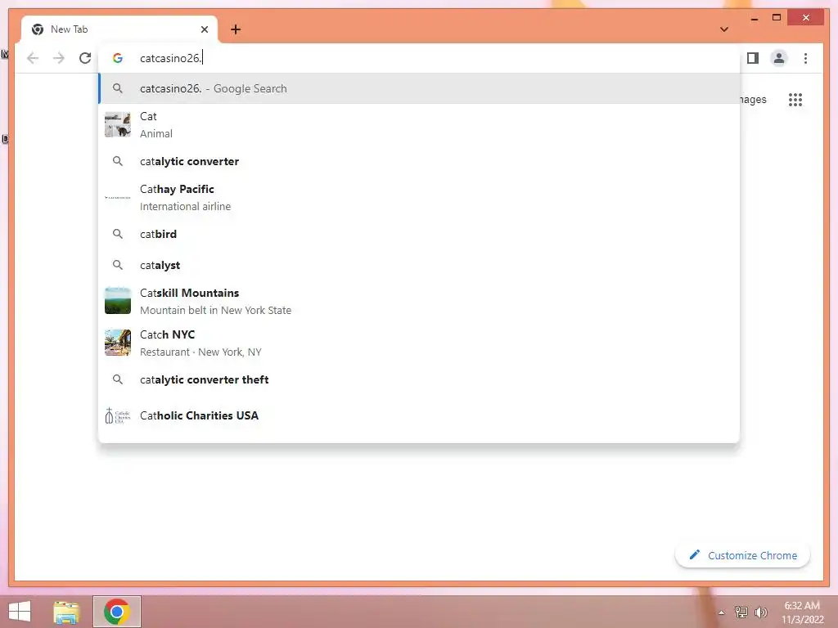Select the Cat Animal suggestion
838x628 pixels.
419,125
